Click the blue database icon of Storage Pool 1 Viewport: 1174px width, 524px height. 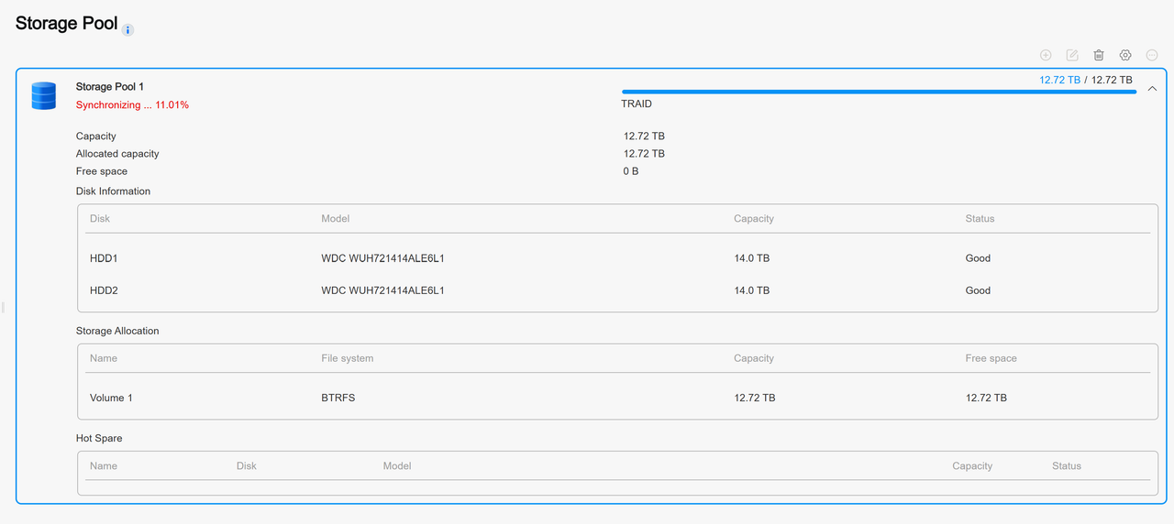coord(43,95)
